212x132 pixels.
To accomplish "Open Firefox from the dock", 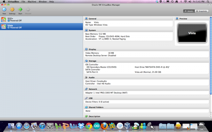I will pos(104,126).
